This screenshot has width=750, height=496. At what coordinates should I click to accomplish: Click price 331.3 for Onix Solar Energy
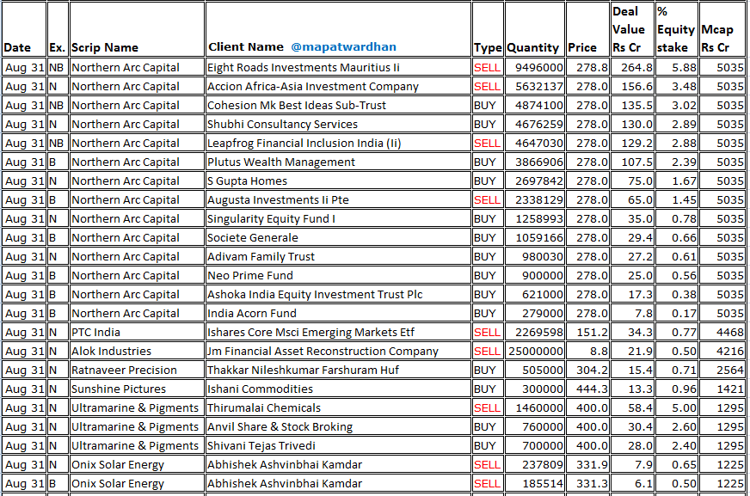pyautogui.click(x=587, y=484)
